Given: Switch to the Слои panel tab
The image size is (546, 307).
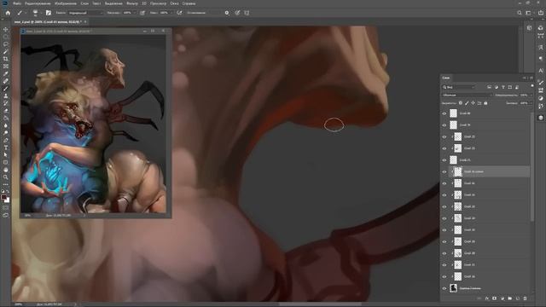Looking at the screenshot, I should point(446,78).
